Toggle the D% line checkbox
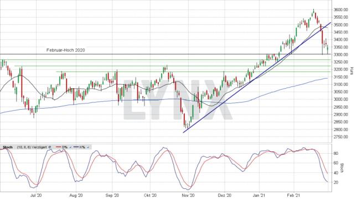357x200 pixels. tap(70, 147)
